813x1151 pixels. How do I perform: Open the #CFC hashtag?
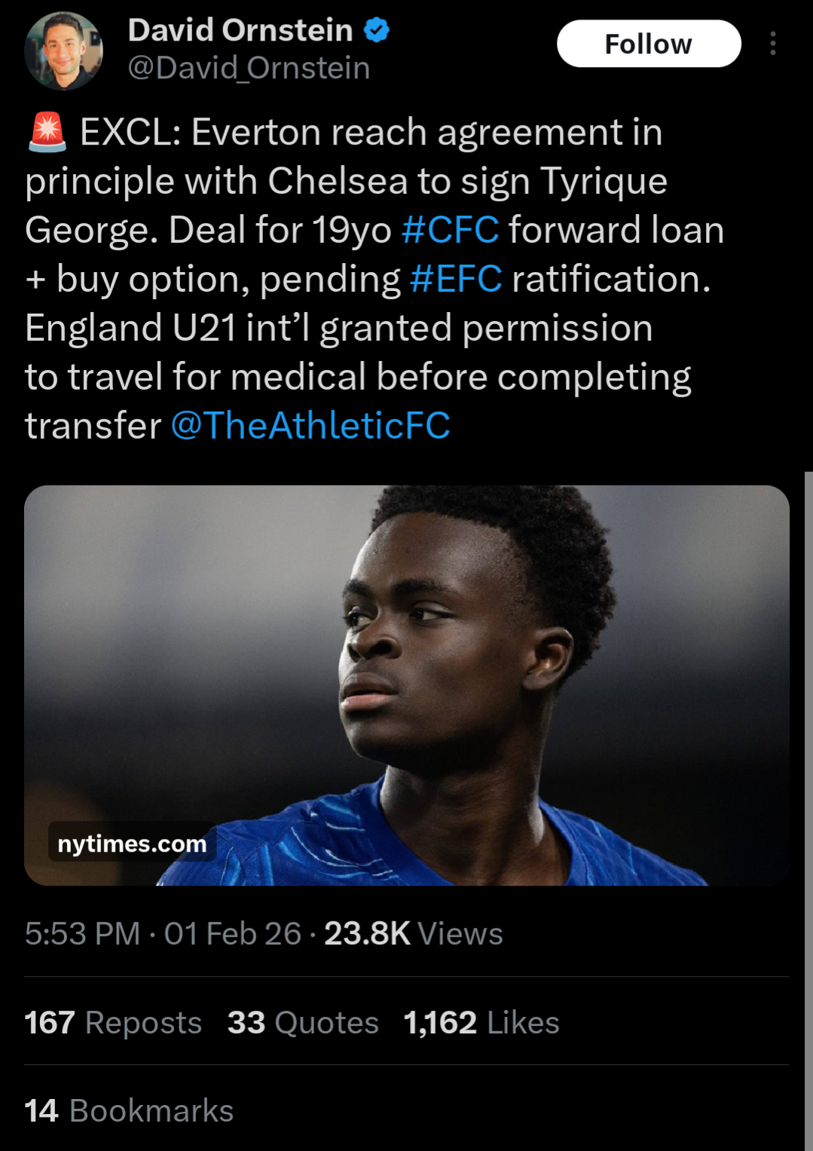click(450, 230)
